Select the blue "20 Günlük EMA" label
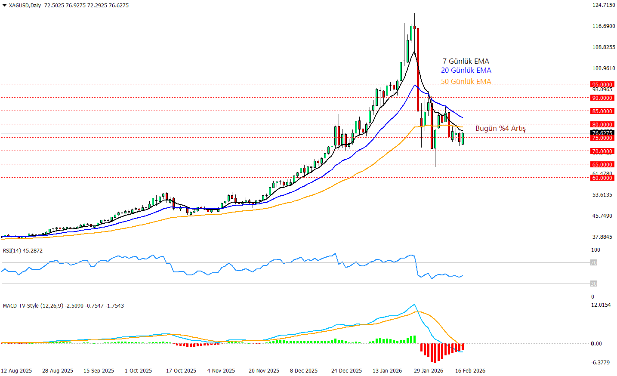617x376 pixels. [x=466, y=70]
